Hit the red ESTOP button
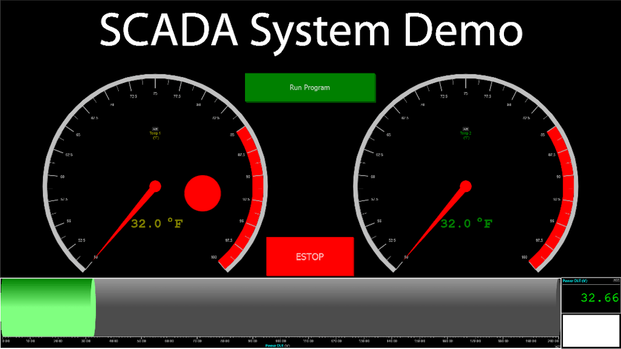Screen dimensions: 621x349 click(x=310, y=256)
